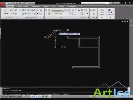Open the AutoCAD application menu button
The image size is (133, 100).
coord(2,4)
